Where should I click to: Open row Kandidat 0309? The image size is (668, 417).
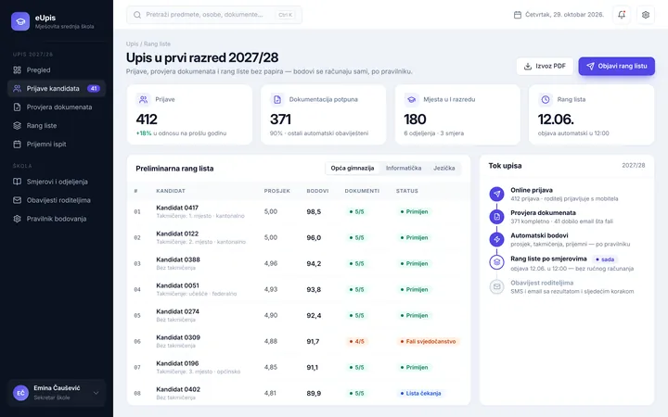click(299, 341)
